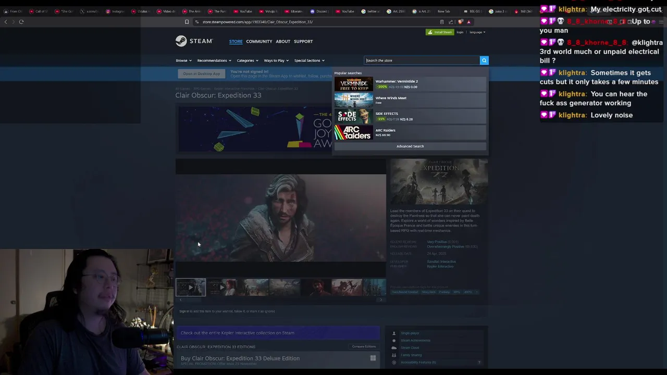Click the JRPG tag

click(468, 292)
